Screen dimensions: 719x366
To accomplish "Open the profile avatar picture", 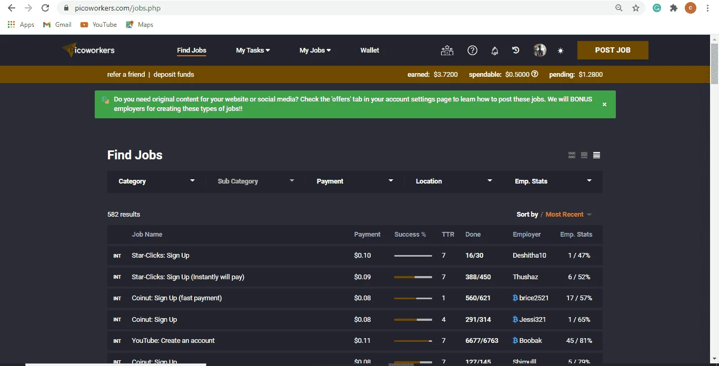I will coord(540,50).
